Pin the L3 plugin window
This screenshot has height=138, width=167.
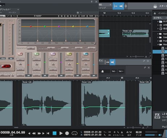click(91, 2)
